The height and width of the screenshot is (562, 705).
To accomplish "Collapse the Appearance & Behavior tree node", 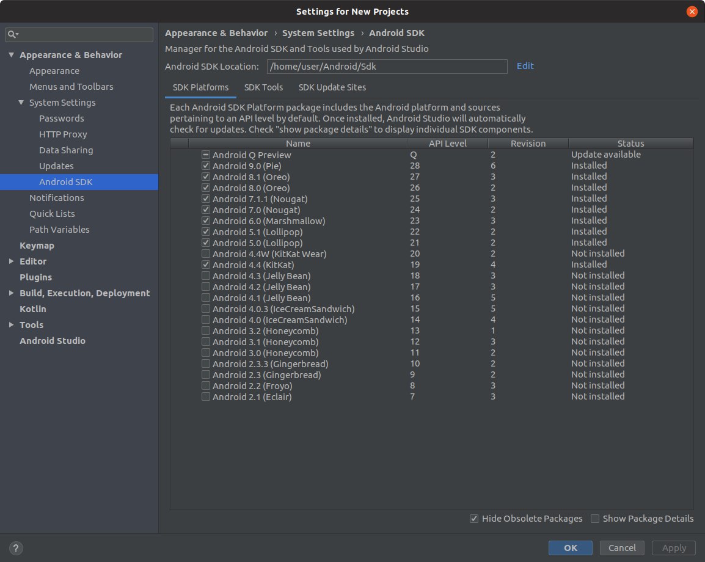I will (11, 55).
